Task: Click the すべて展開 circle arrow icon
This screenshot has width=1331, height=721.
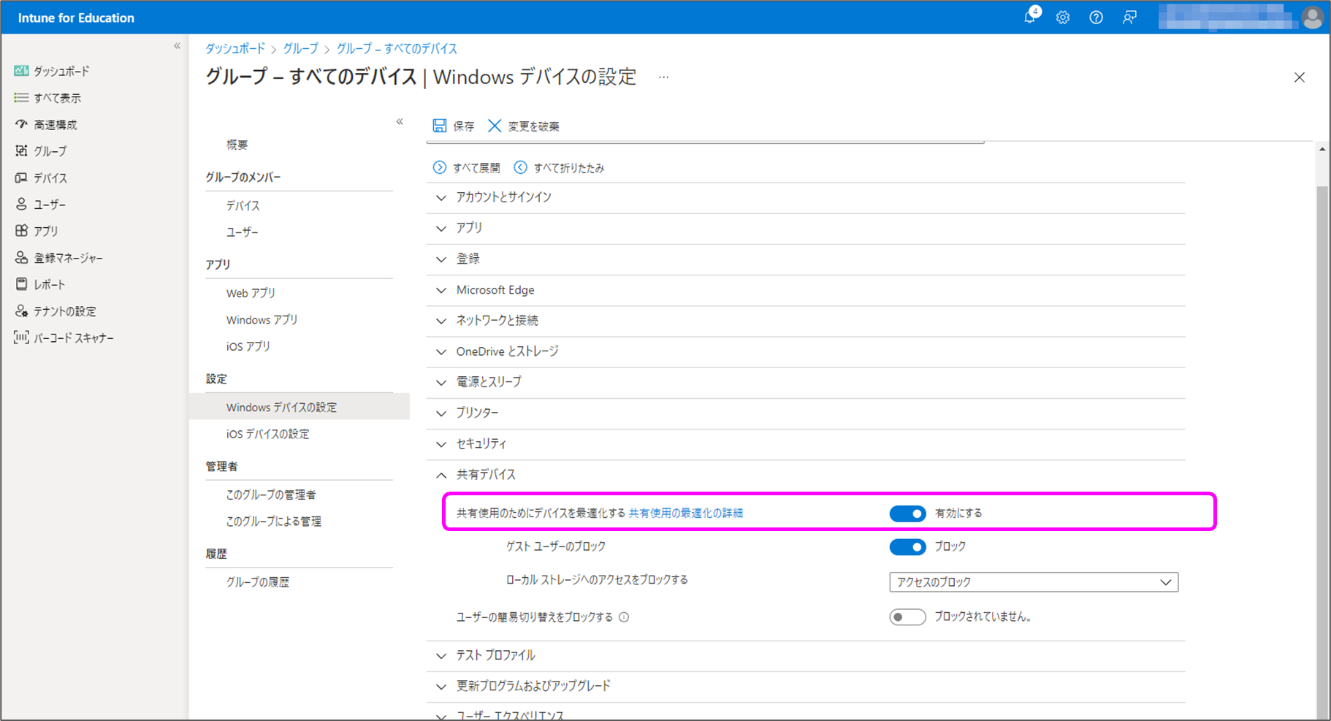Action: click(x=439, y=167)
